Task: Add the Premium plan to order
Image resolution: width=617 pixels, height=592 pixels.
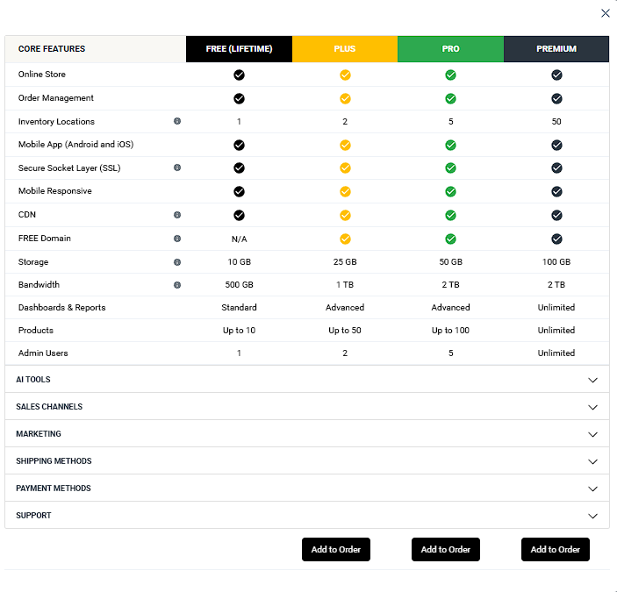Action: click(556, 550)
